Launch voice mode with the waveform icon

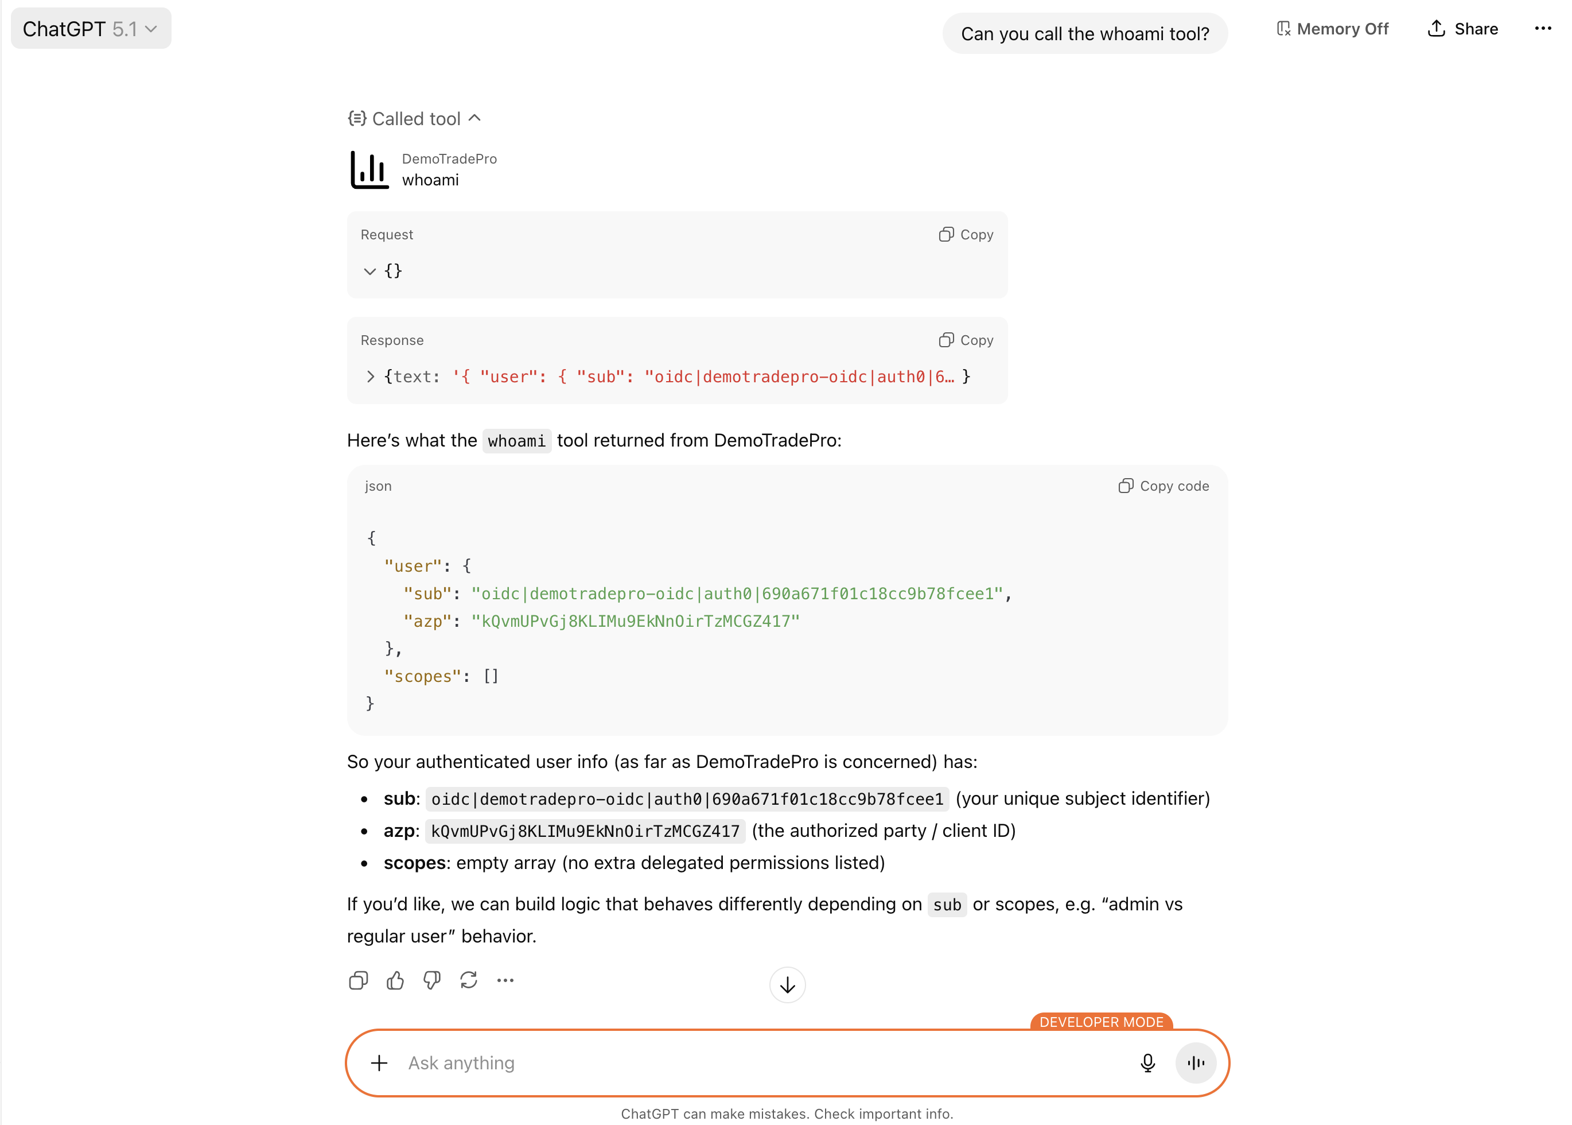(x=1195, y=1062)
